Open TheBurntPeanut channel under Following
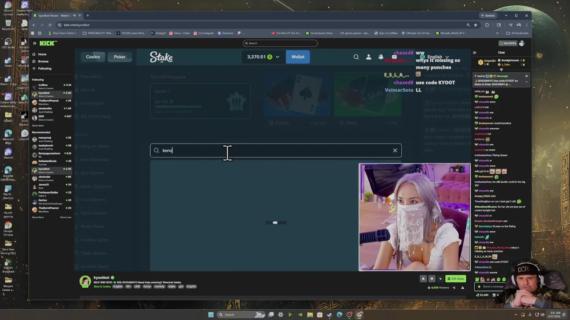 click(x=52, y=102)
